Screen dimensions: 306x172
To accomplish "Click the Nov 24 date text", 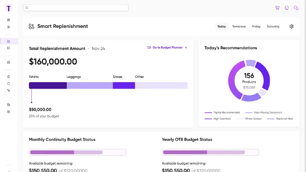I will click(98, 49).
